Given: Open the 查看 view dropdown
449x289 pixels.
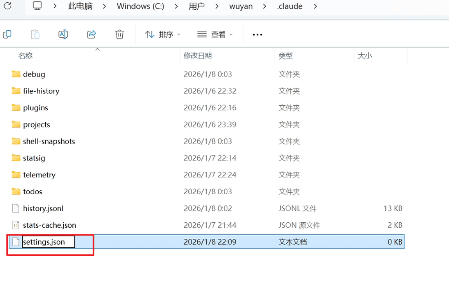Looking at the screenshot, I should pyautogui.click(x=215, y=35).
